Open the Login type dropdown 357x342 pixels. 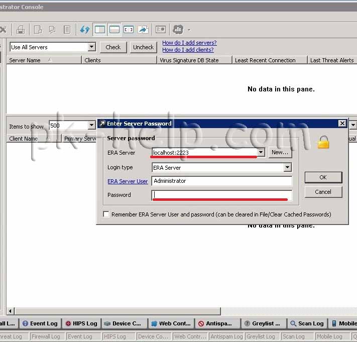(x=287, y=168)
